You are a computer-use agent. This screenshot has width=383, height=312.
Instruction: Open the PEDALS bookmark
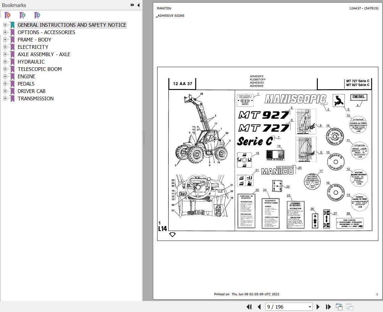click(x=26, y=84)
